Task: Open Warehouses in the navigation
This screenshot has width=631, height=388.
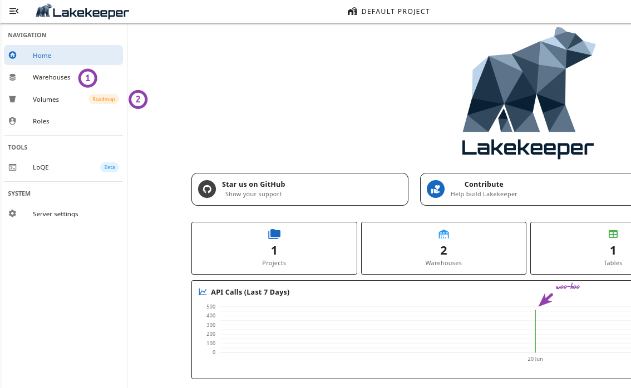Action: [63, 77]
